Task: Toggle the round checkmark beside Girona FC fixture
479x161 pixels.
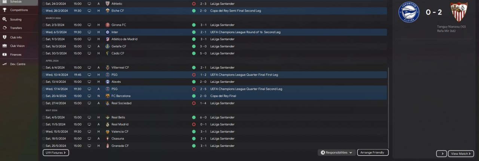Action: coord(43,25)
